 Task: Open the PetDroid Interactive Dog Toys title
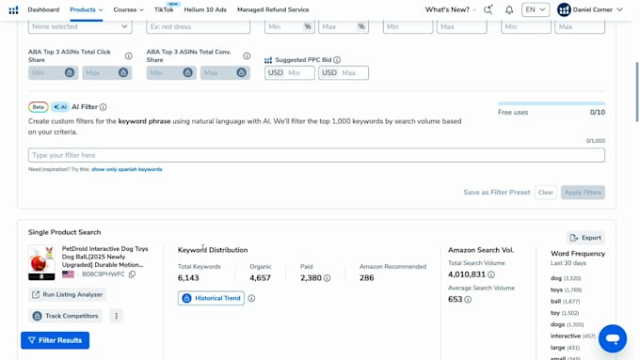[x=104, y=257]
